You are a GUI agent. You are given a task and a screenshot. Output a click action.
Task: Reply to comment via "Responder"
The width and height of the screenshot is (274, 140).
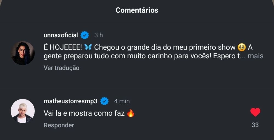[59, 125]
